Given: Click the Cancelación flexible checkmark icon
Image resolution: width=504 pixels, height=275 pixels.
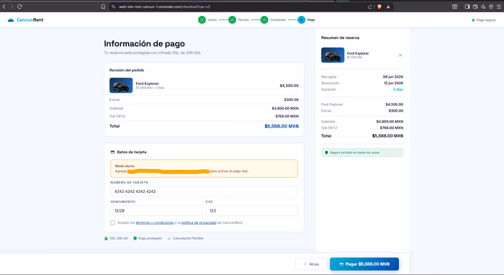Looking at the screenshot, I should coord(169,238).
